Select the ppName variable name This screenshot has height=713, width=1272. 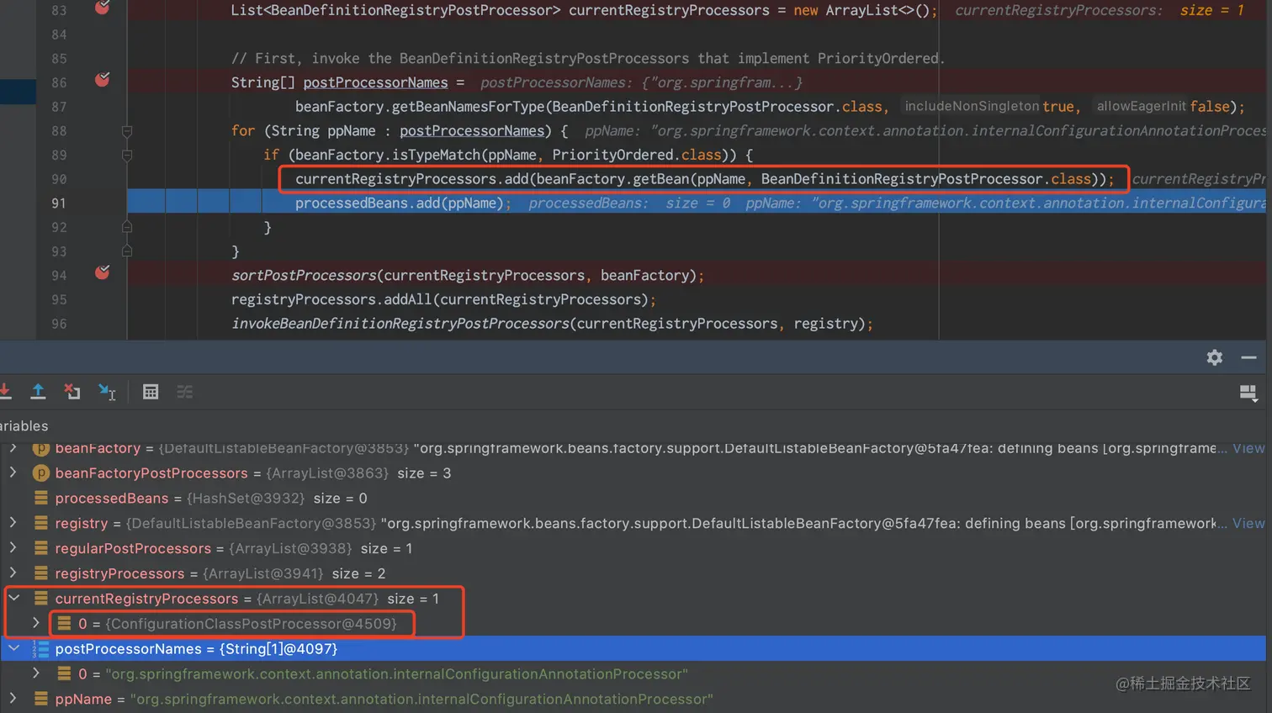(83, 699)
